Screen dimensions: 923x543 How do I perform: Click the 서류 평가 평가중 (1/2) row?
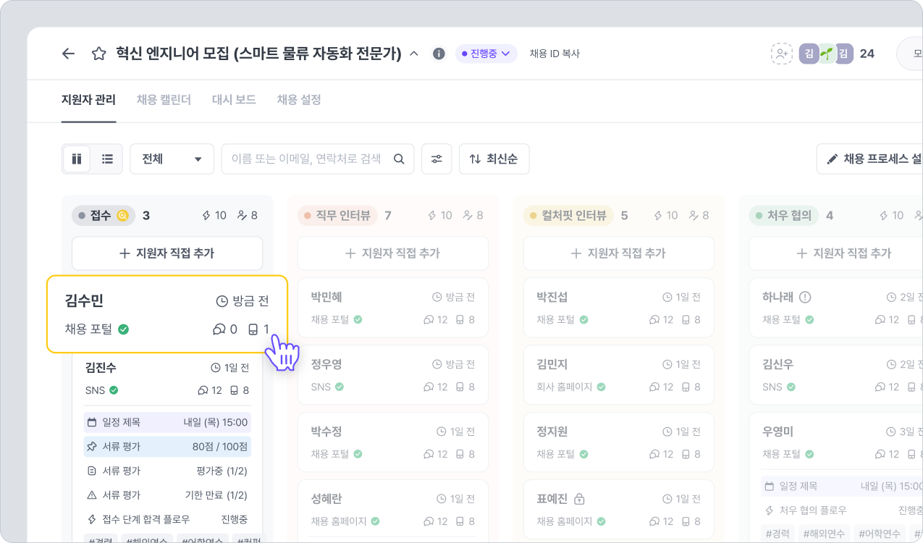pos(167,471)
